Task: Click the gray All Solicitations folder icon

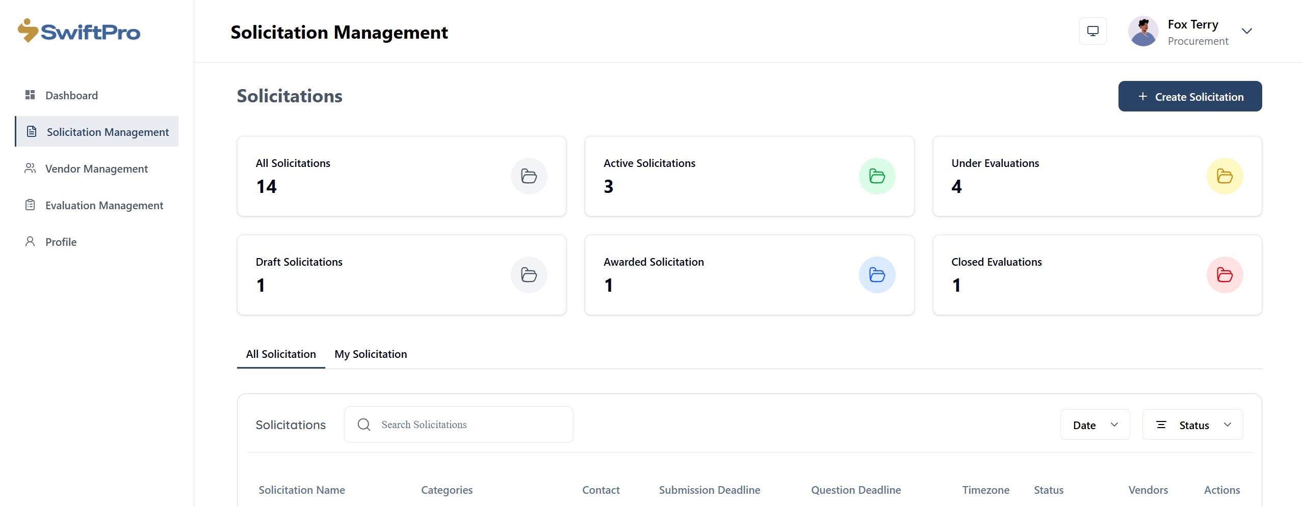Action: click(x=529, y=176)
